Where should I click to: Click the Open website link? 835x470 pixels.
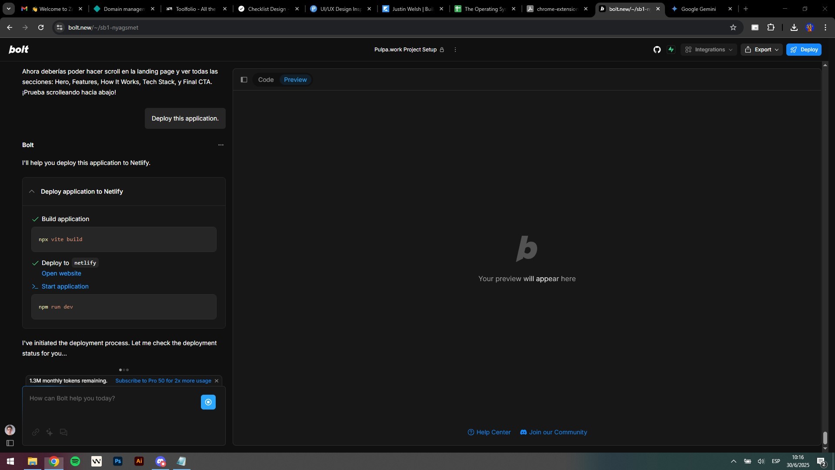(61, 273)
